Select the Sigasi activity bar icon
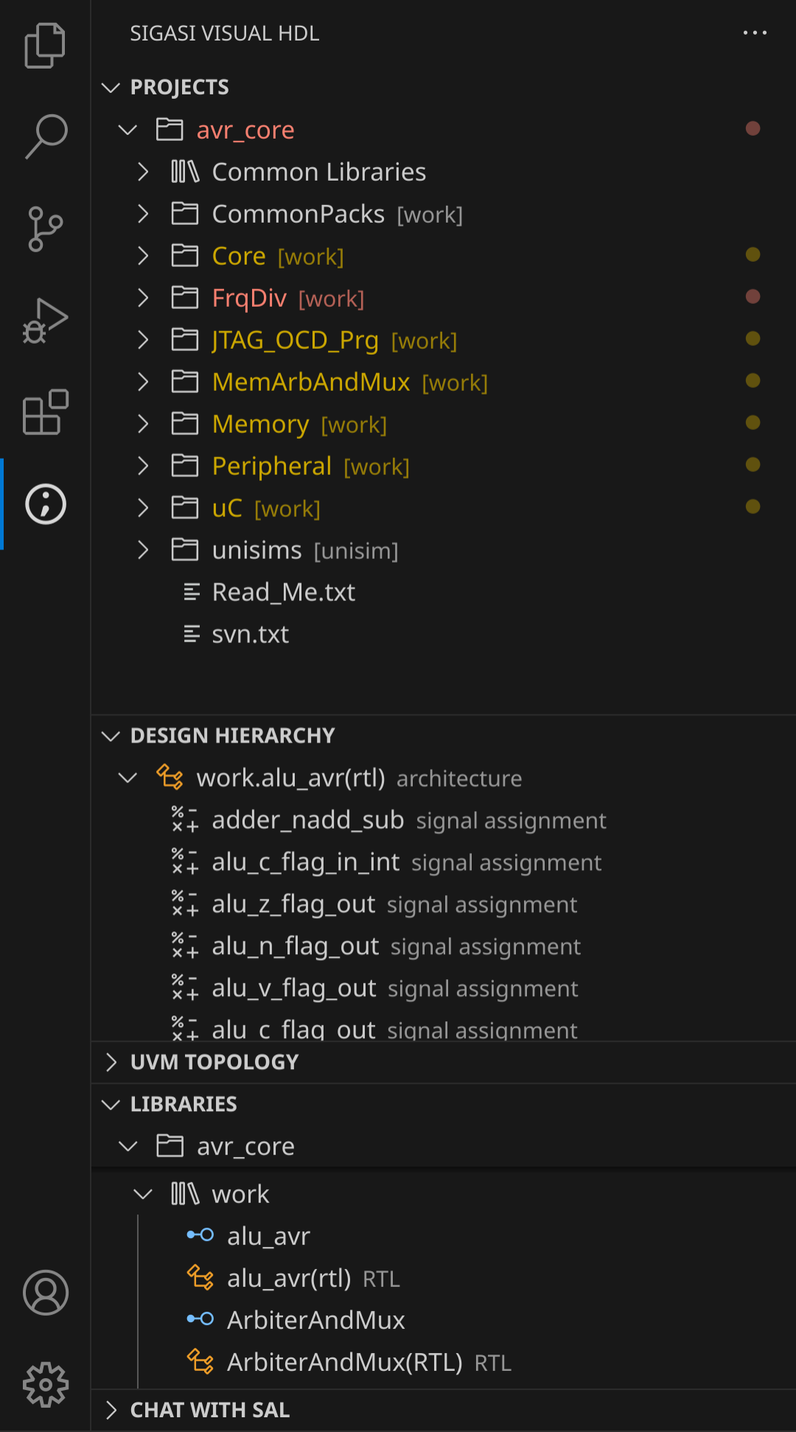The image size is (796, 1432). pos(45,504)
